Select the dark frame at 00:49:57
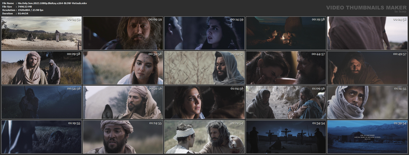 click(367, 68)
